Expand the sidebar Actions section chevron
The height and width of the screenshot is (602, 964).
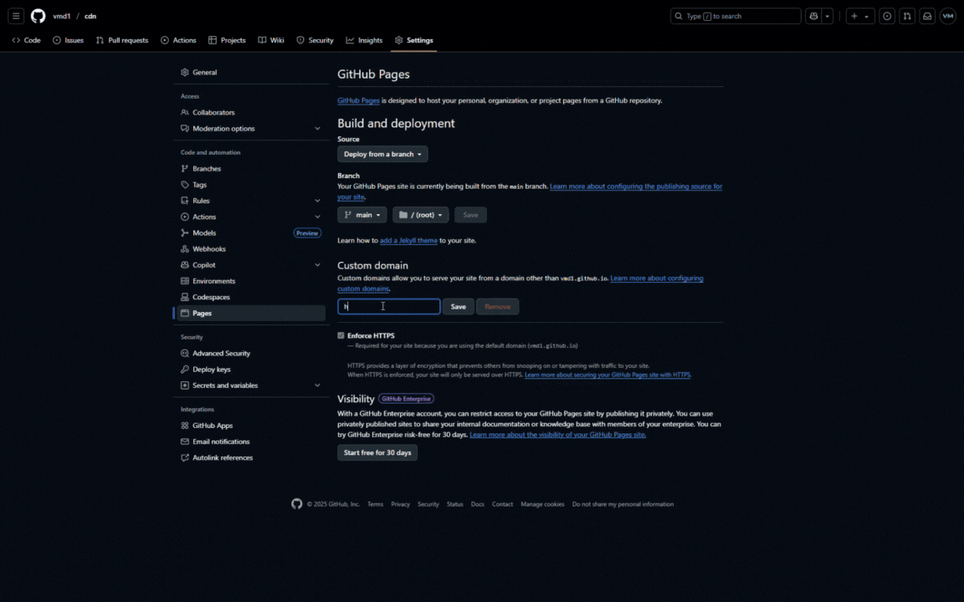point(317,217)
